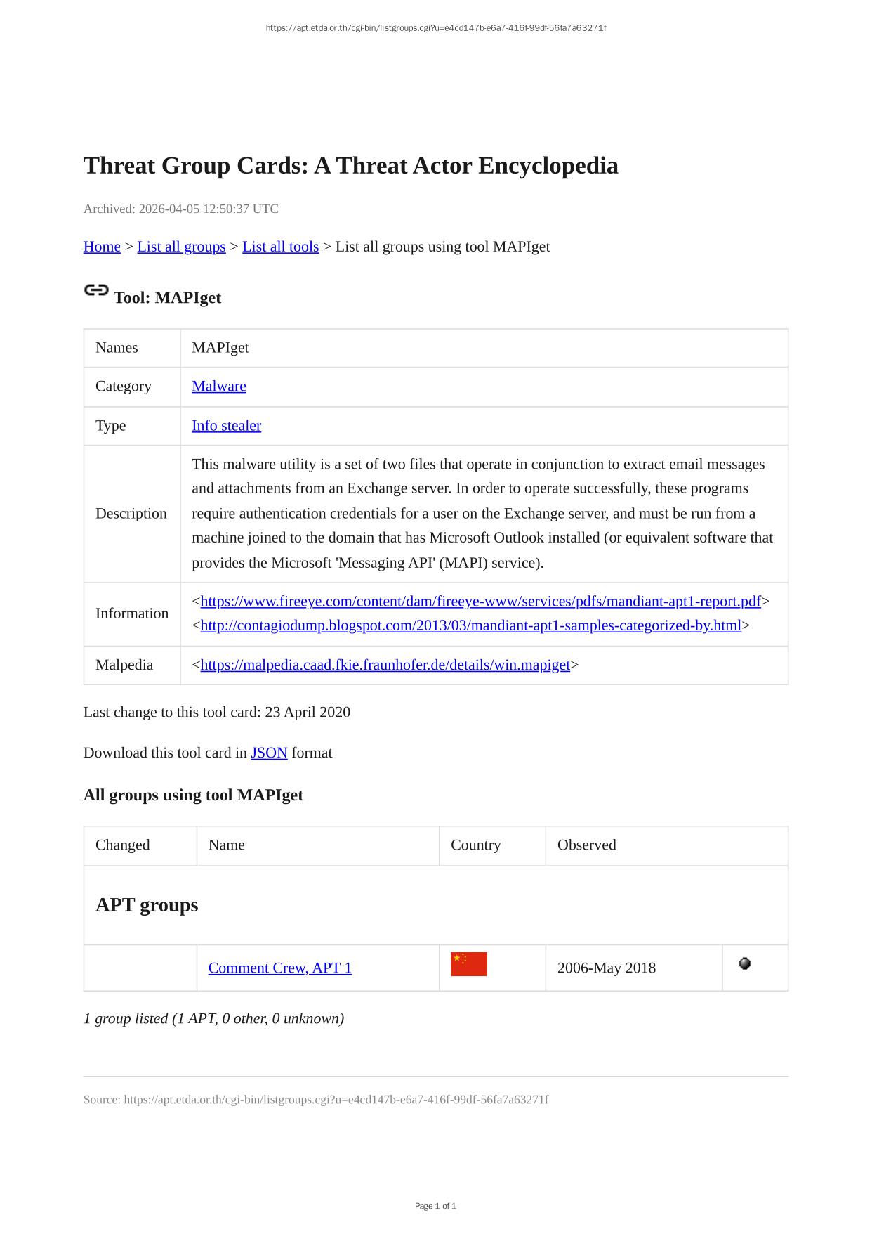Download the tool card via JSON link
The image size is (872, 1234).
click(269, 753)
